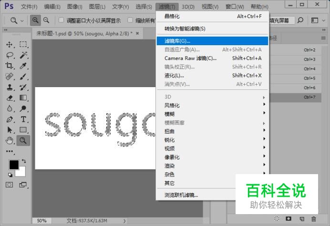Open the File menu
The image size is (330, 226).
[x=29, y=7]
